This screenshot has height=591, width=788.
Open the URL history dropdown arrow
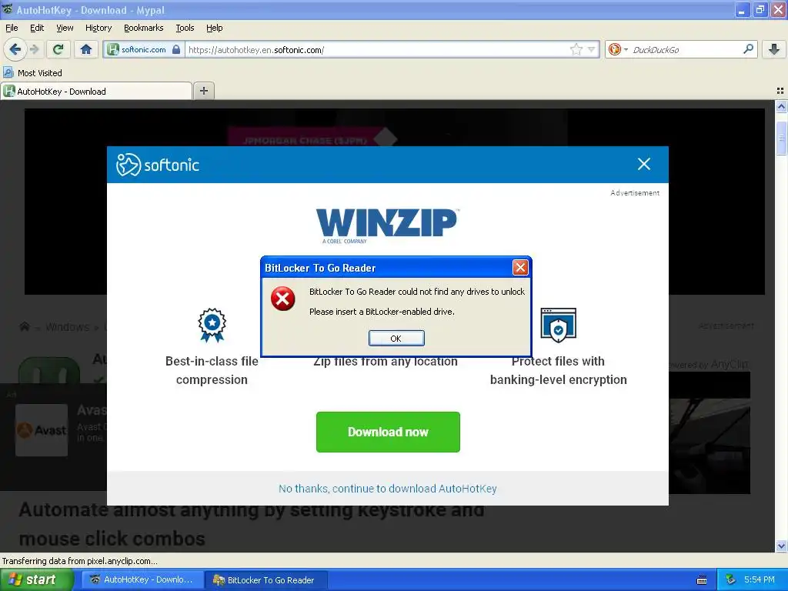pos(592,49)
